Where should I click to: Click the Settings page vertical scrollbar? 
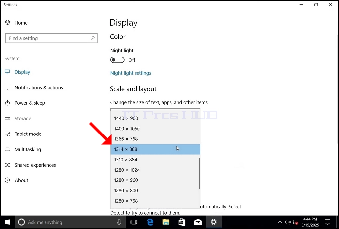click(337, 89)
